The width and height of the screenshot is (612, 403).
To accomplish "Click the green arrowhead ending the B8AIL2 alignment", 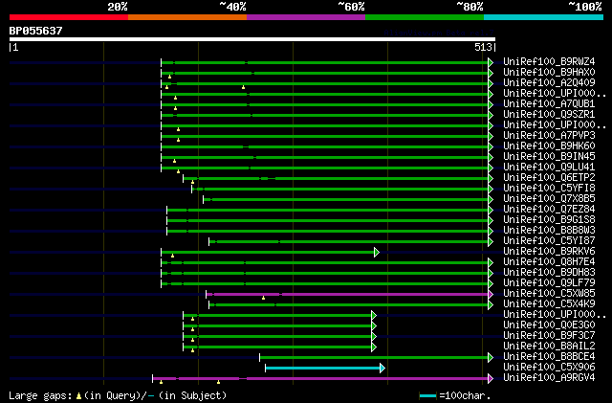I will 374,347.
